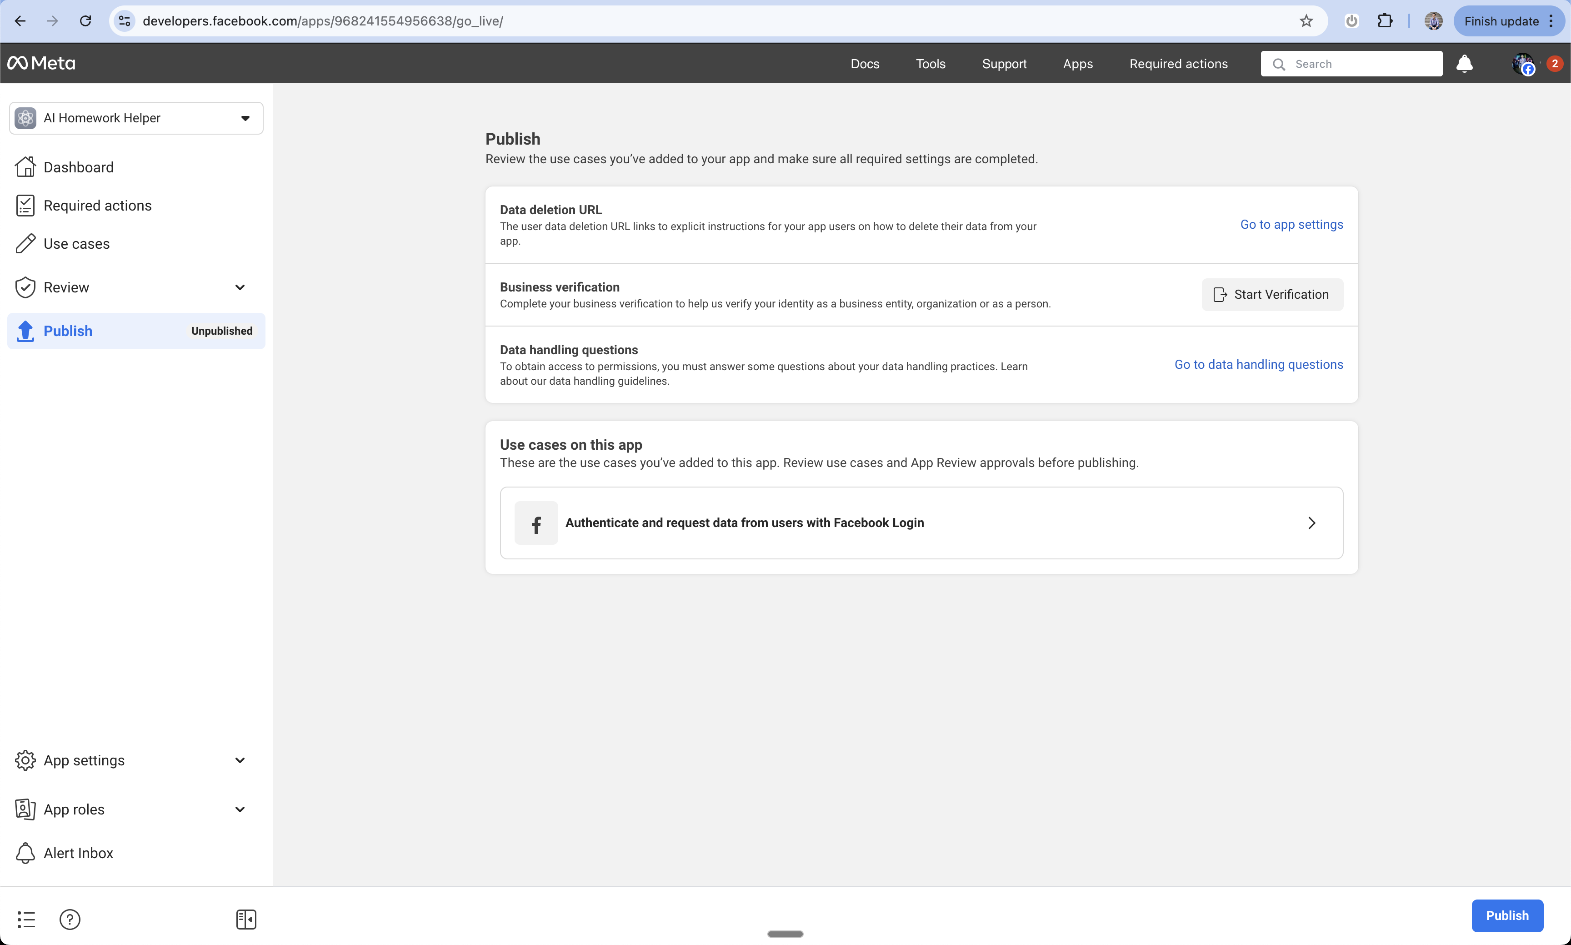Click Start Verification button
This screenshot has height=945, width=1571.
pyautogui.click(x=1272, y=294)
